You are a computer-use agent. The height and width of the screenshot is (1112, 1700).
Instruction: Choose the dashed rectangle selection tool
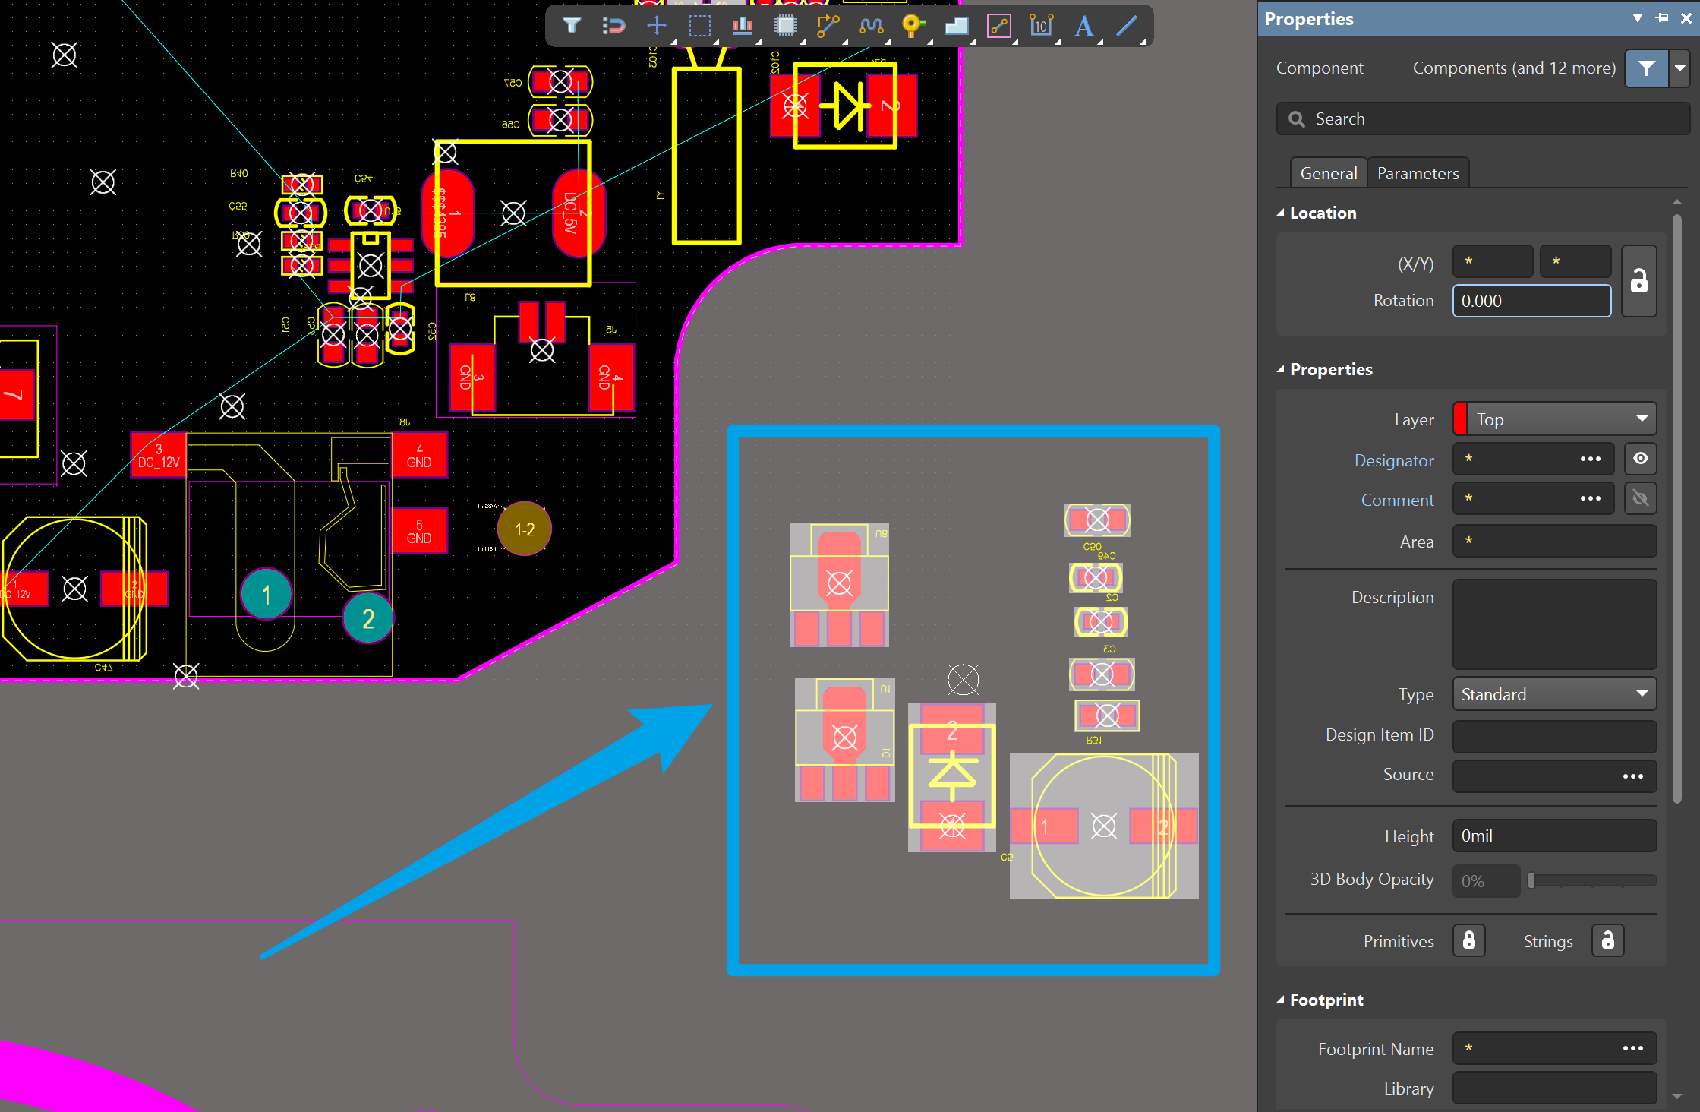coord(699,26)
